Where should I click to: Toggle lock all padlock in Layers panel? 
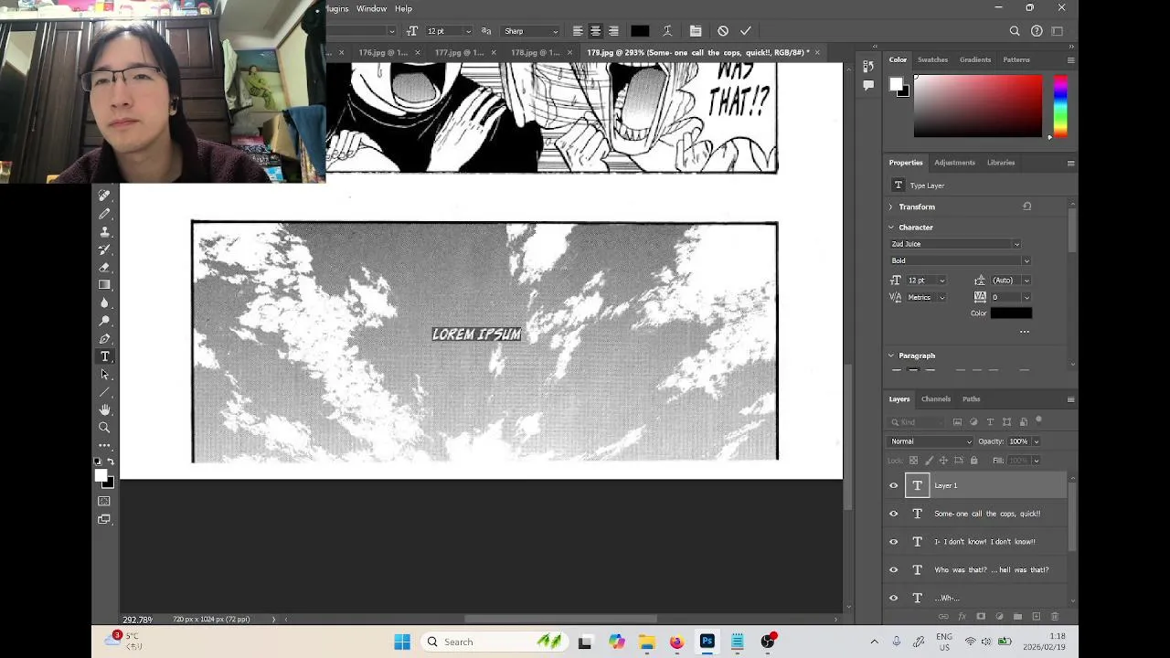point(973,461)
